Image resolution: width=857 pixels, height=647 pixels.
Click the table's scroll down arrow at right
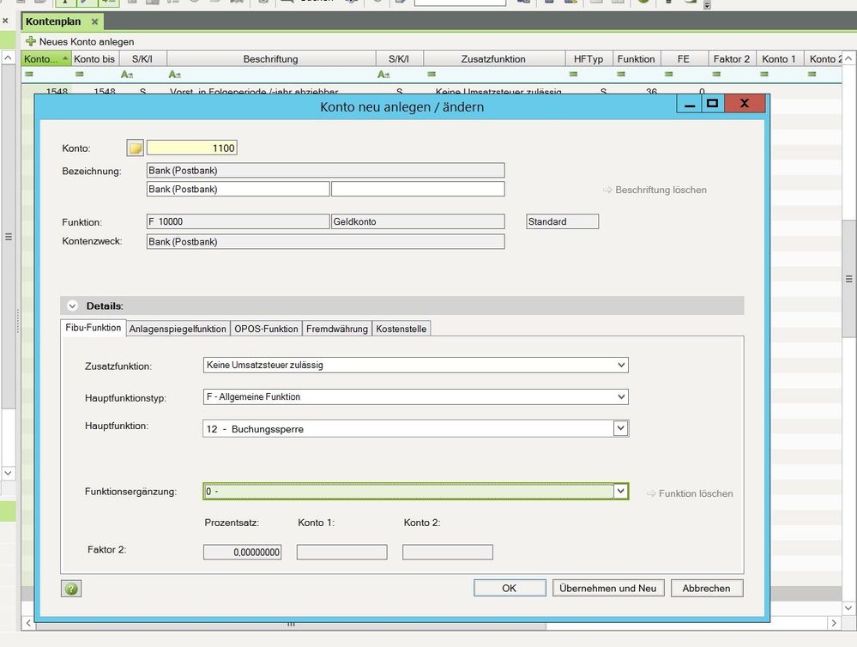click(848, 608)
